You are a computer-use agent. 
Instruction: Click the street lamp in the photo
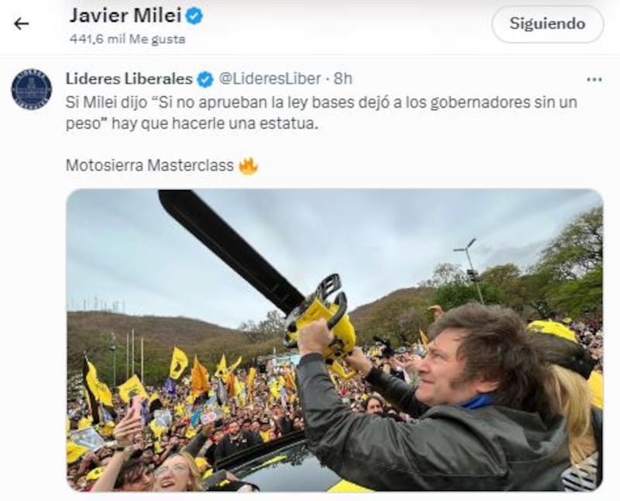[x=470, y=269]
